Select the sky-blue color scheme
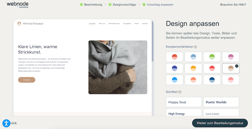Viewport: 252px width, 129px height. tap(175, 80)
